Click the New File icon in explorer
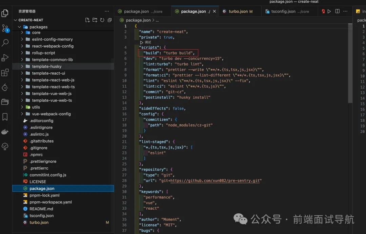366x234 pixels. 87,20
